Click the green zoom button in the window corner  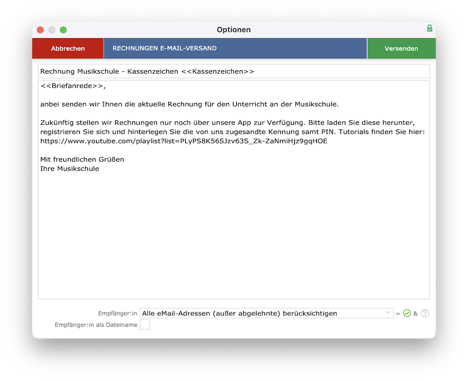pos(63,29)
